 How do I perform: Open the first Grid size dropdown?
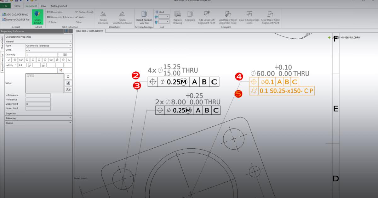pyautogui.click(x=164, y=17)
